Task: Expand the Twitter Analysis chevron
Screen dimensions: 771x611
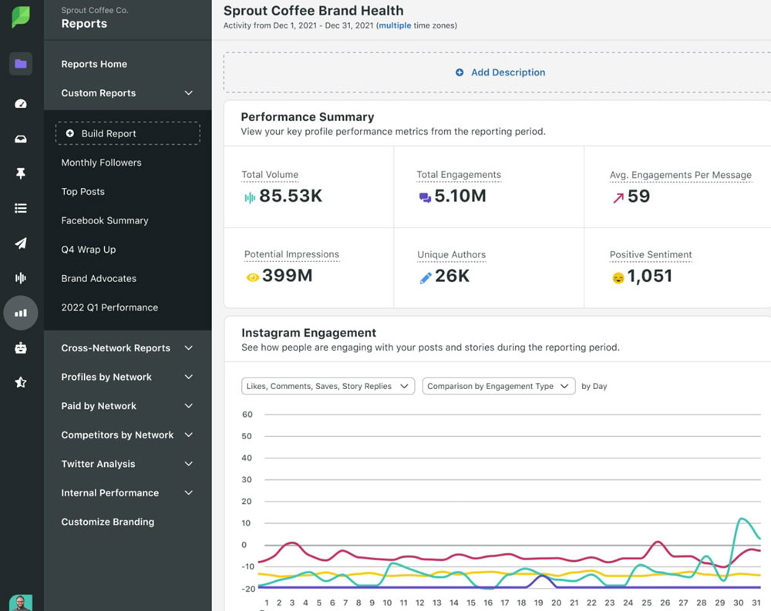Action: 188,464
